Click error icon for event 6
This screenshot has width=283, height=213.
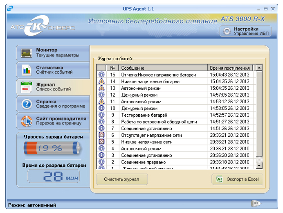coord(101,135)
